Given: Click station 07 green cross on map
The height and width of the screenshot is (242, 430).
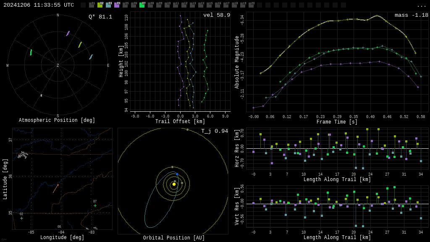Looking at the screenshot, I should click(x=95, y=205).
